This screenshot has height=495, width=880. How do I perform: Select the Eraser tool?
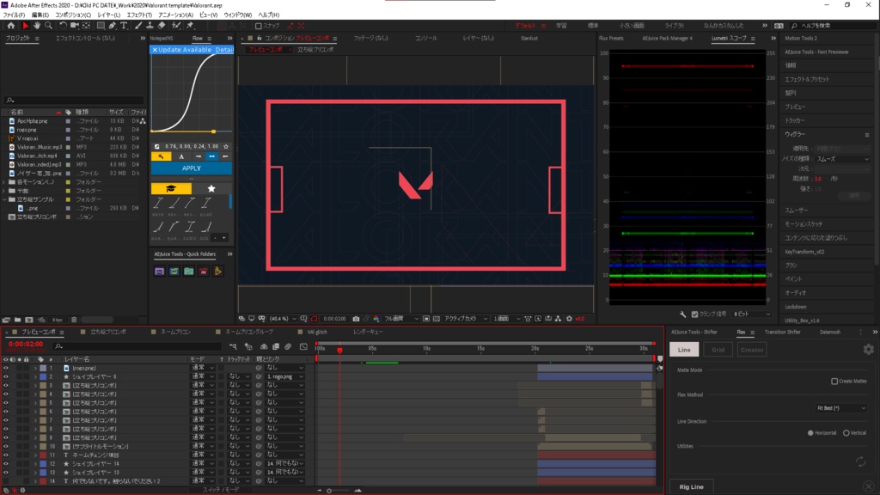[162, 26]
